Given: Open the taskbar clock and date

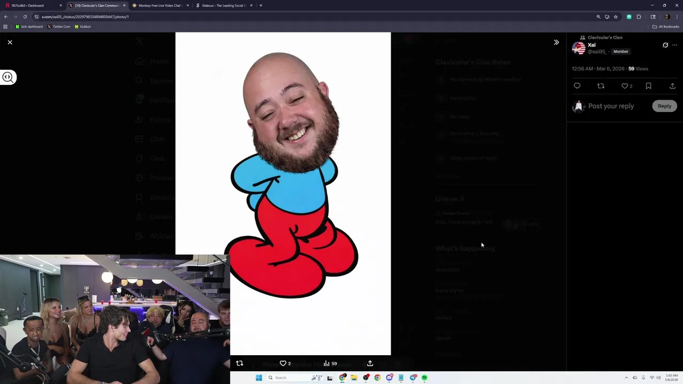Looking at the screenshot, I should tap(671, 378).
